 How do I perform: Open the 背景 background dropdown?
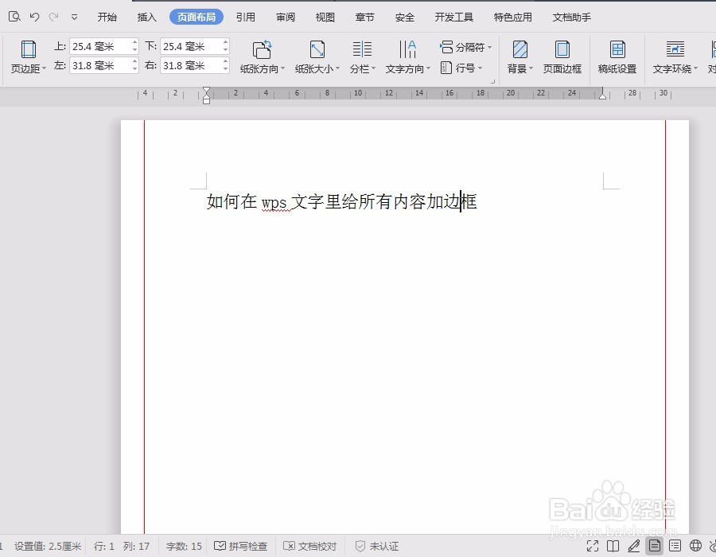click(x=520, y=56)
